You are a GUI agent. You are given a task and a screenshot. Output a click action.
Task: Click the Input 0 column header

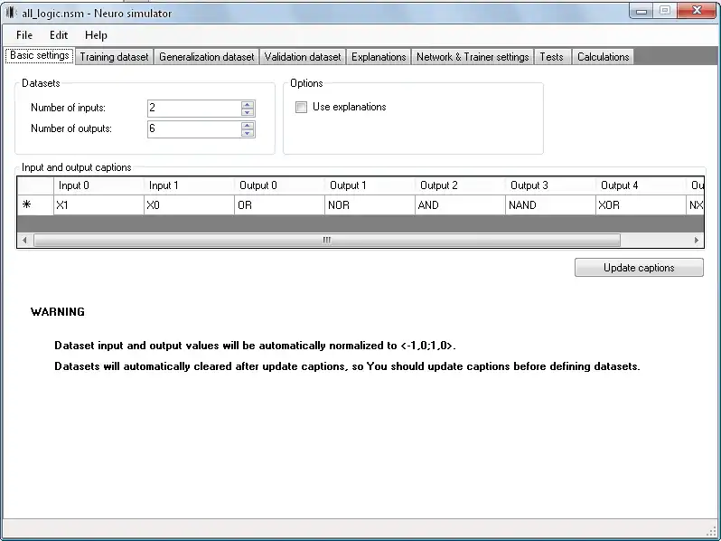point(98,185)
